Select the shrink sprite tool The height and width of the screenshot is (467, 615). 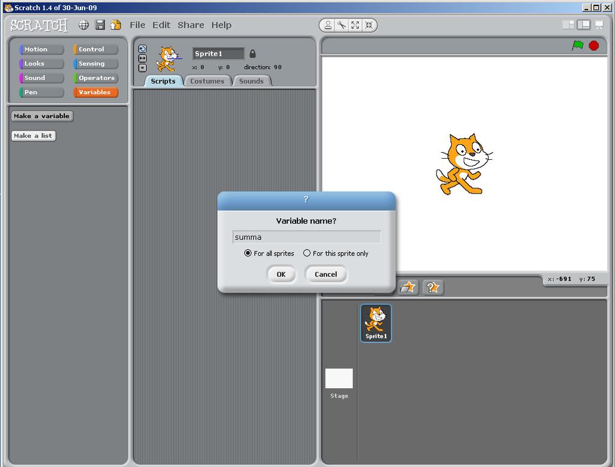pos(369,25)
